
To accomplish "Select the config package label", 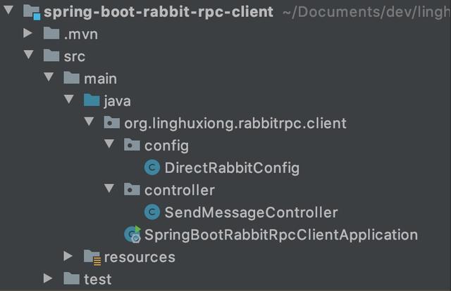I will (166, 146).
